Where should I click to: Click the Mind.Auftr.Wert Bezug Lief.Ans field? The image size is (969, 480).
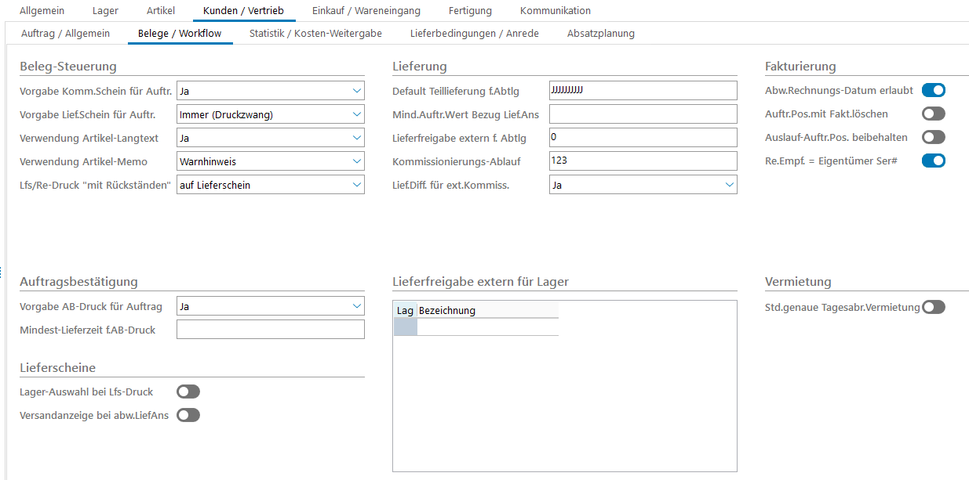point(643,114)
